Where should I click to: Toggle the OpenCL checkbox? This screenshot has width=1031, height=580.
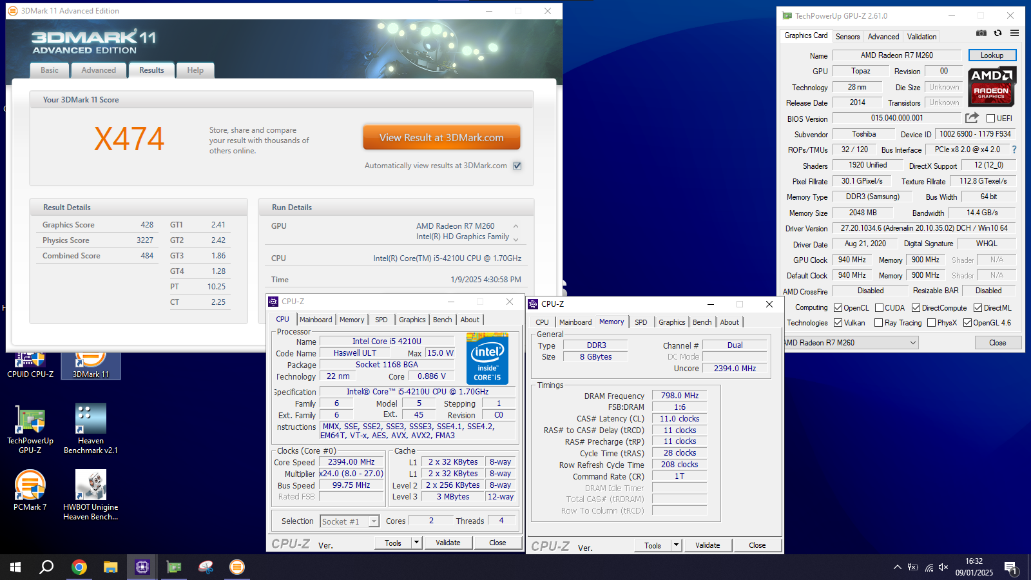click(x=838, y=308)
